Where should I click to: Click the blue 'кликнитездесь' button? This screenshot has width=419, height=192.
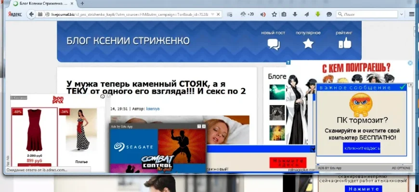(361, 148)
